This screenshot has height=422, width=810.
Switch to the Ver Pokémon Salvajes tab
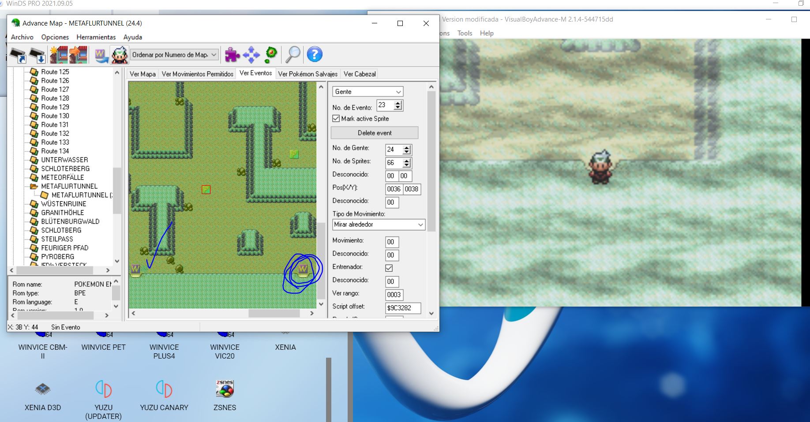(x=307, y=74)
